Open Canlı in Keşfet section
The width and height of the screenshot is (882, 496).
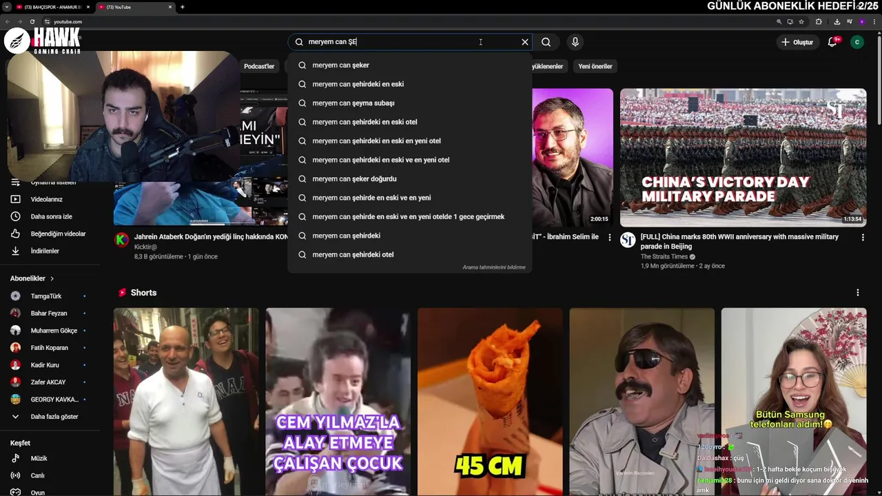[x=37, y=475]
